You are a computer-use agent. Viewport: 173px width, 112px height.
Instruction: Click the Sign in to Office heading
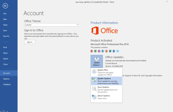(34, 30)
